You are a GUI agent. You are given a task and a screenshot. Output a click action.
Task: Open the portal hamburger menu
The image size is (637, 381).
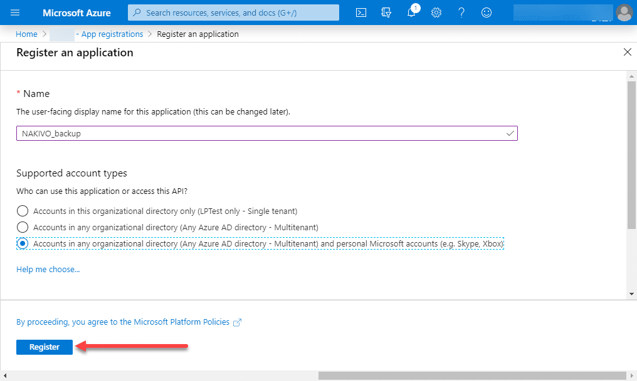15,13
